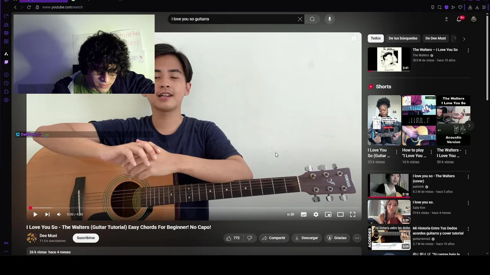Skip to the next video

pyautogui.click(x=47, y=215)
